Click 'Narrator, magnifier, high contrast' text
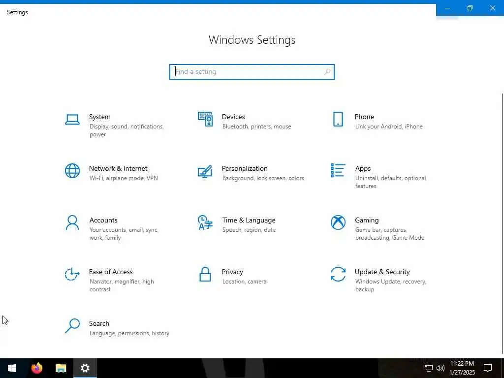This screenshot has height=378, width=504. tap(122, 285)
